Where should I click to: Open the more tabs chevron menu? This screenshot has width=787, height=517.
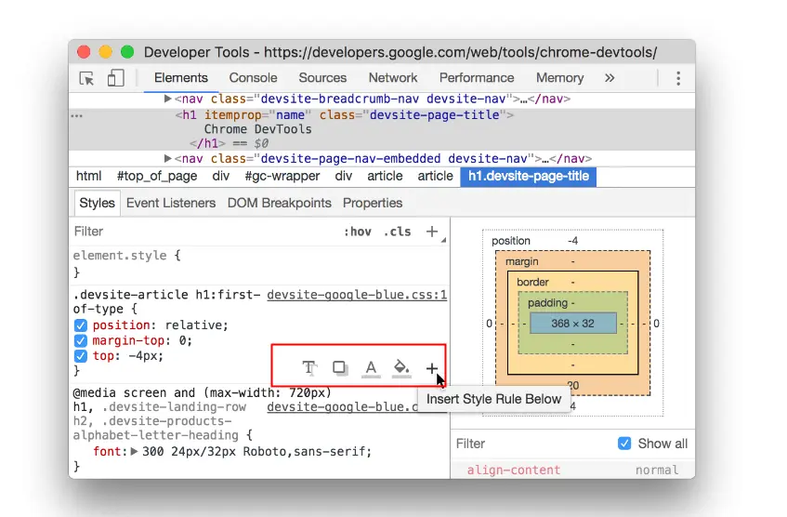pyautogui.click(x=610, y=78)
